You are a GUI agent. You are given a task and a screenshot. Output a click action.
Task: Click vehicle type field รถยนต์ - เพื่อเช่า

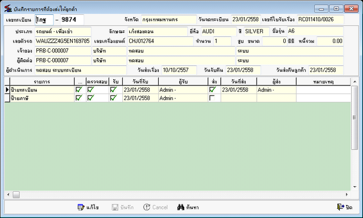[63, 31]
